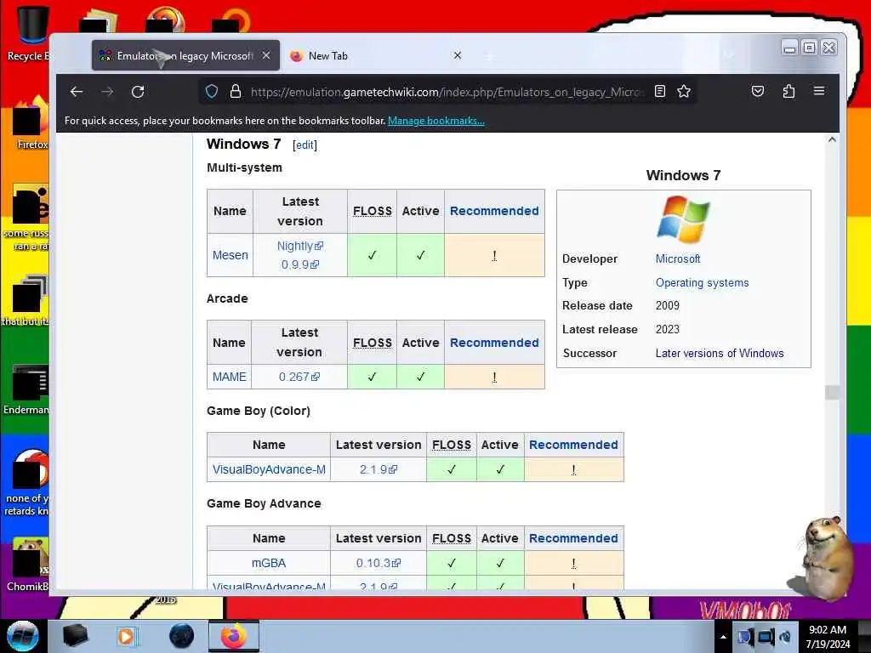Click Recommended header in Multi-system table
Viewport: 871px width, 653px height.
[x=494, y=211]
